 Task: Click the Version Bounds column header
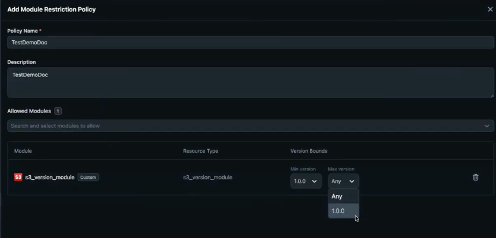pos(309,151)
